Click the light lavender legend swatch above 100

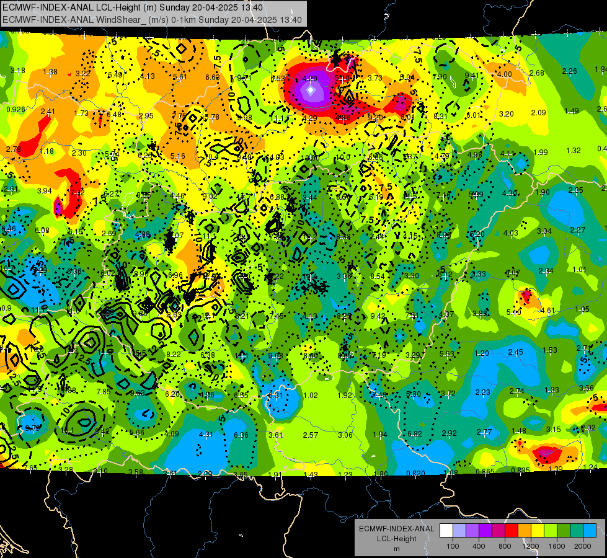pyautogui.click(x=459, y=531)
